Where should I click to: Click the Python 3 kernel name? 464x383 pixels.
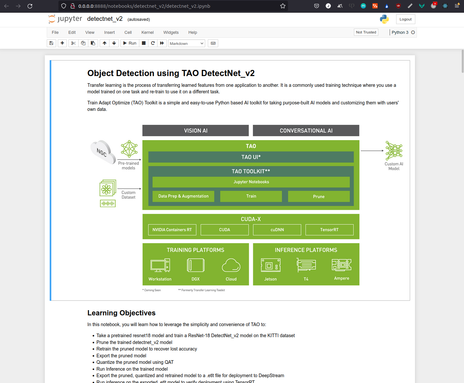[400, 33]
